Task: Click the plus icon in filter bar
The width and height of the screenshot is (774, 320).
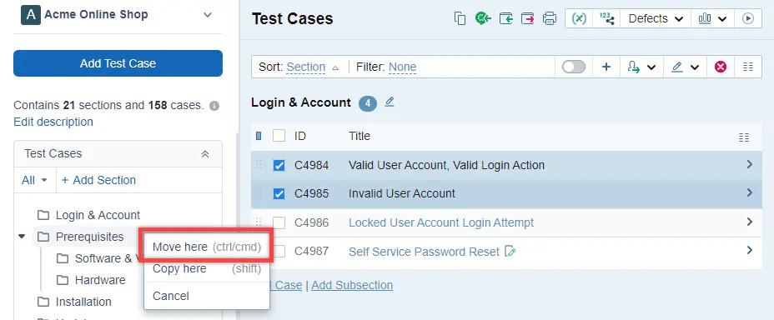Action: point(606,67)
